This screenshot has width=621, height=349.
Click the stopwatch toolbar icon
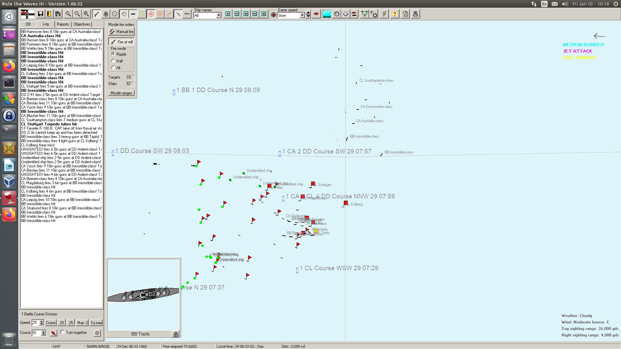(x=337, y=14)
